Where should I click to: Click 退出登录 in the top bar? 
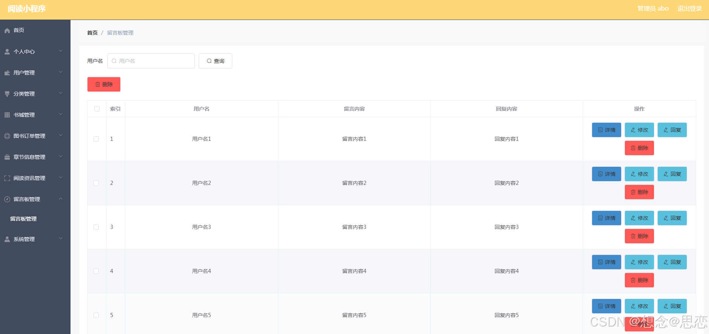pyautogui.click(x=689, y=9)
